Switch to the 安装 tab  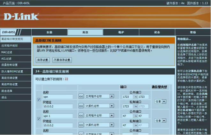(49, 32)
